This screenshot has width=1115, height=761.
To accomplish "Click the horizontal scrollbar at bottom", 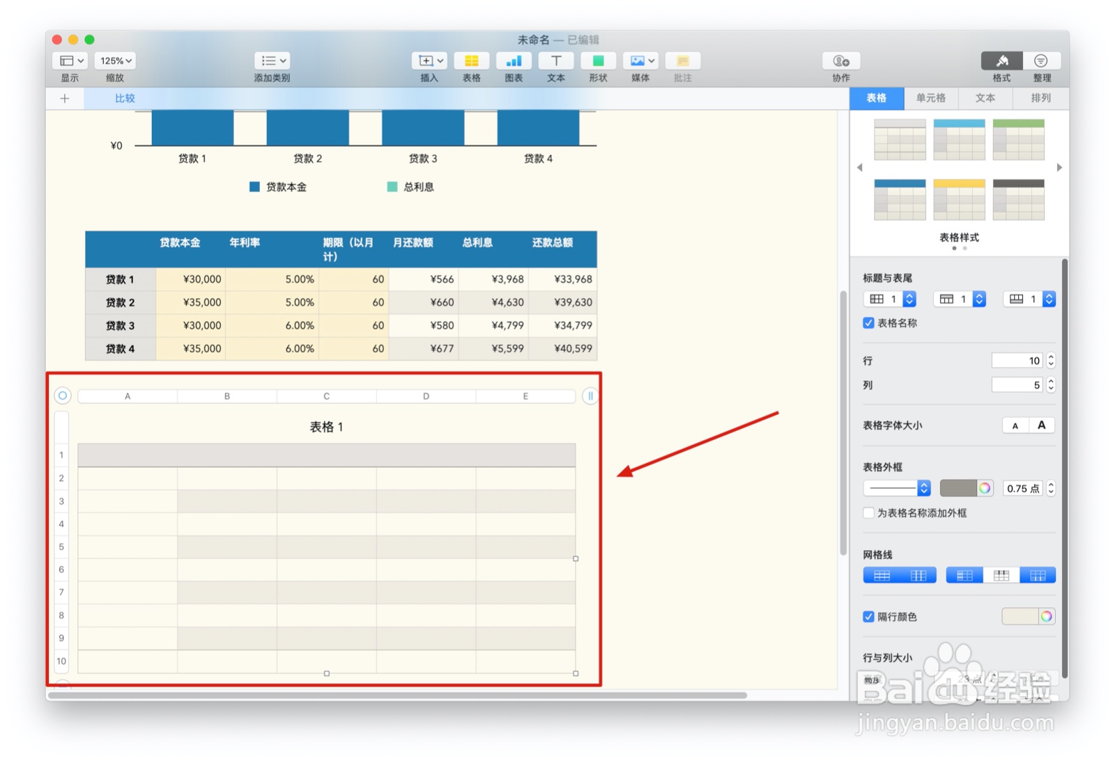I will click(x=397, y=695).
